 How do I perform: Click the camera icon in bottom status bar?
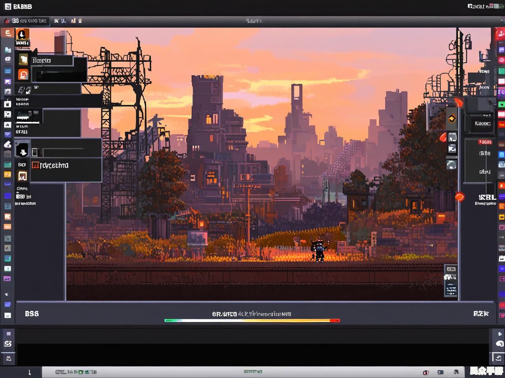point(440,372)
